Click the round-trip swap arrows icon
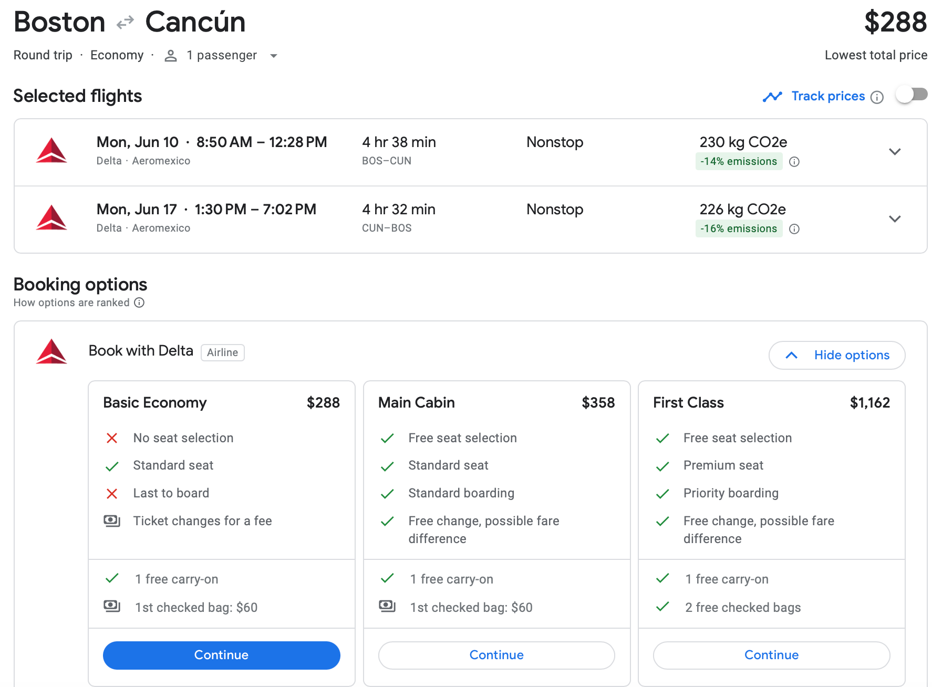 pyautogui.click(x=125, y=23)
